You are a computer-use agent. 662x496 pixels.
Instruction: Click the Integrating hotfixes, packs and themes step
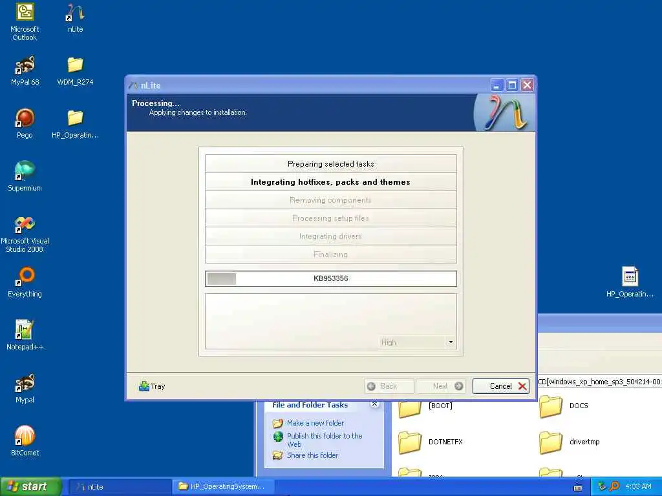[x=330, y=182]
